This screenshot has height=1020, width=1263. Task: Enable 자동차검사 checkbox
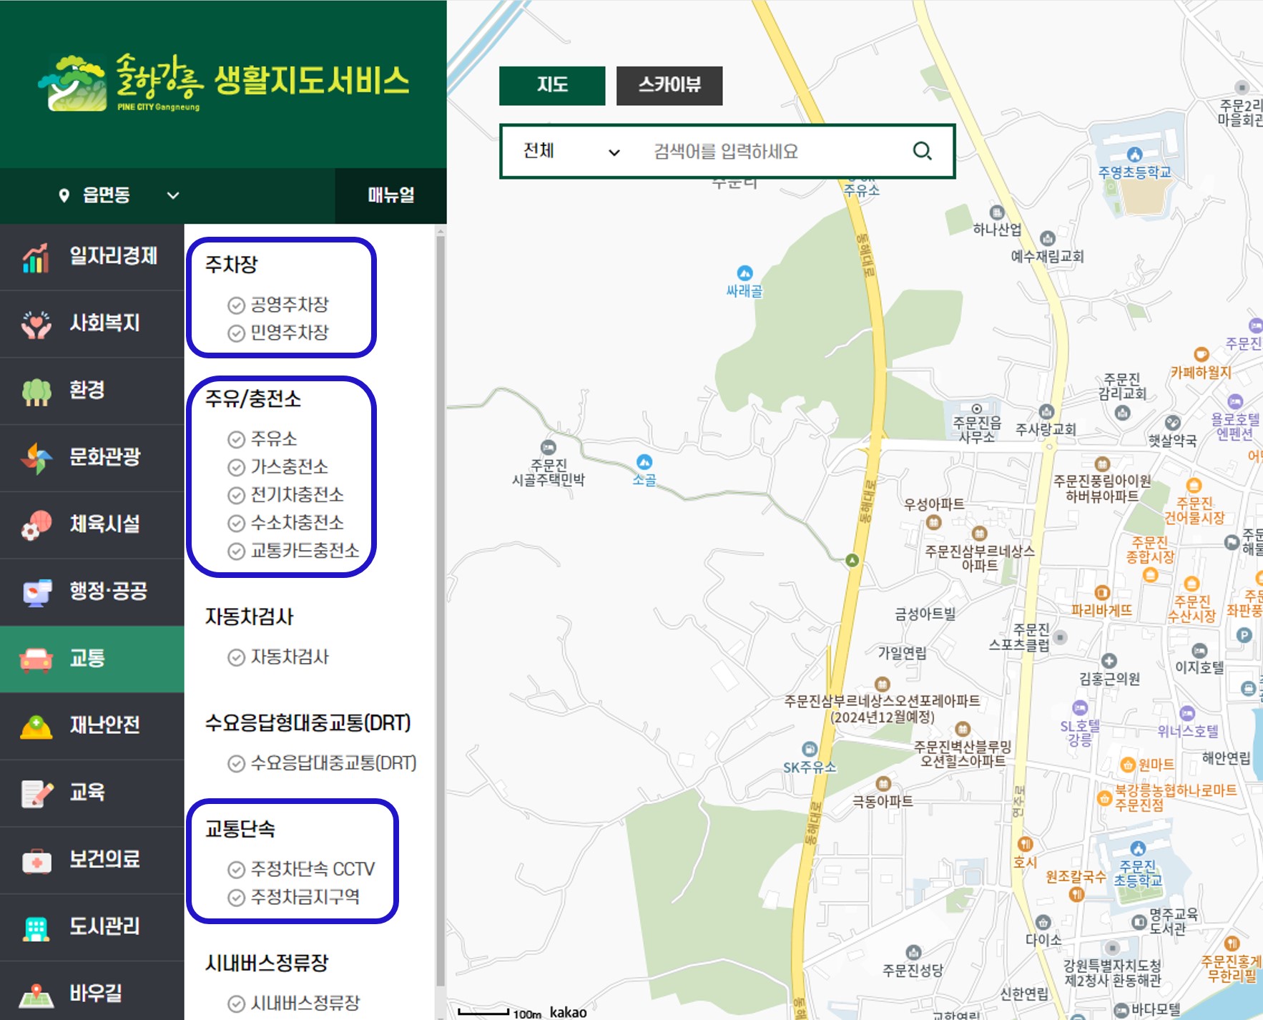tap(236, 657)
